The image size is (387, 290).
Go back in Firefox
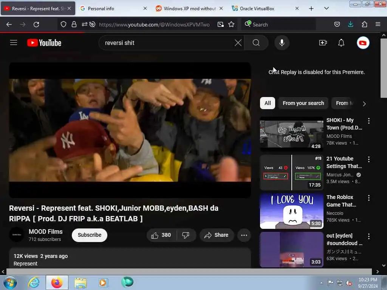(x=9, y=25)
